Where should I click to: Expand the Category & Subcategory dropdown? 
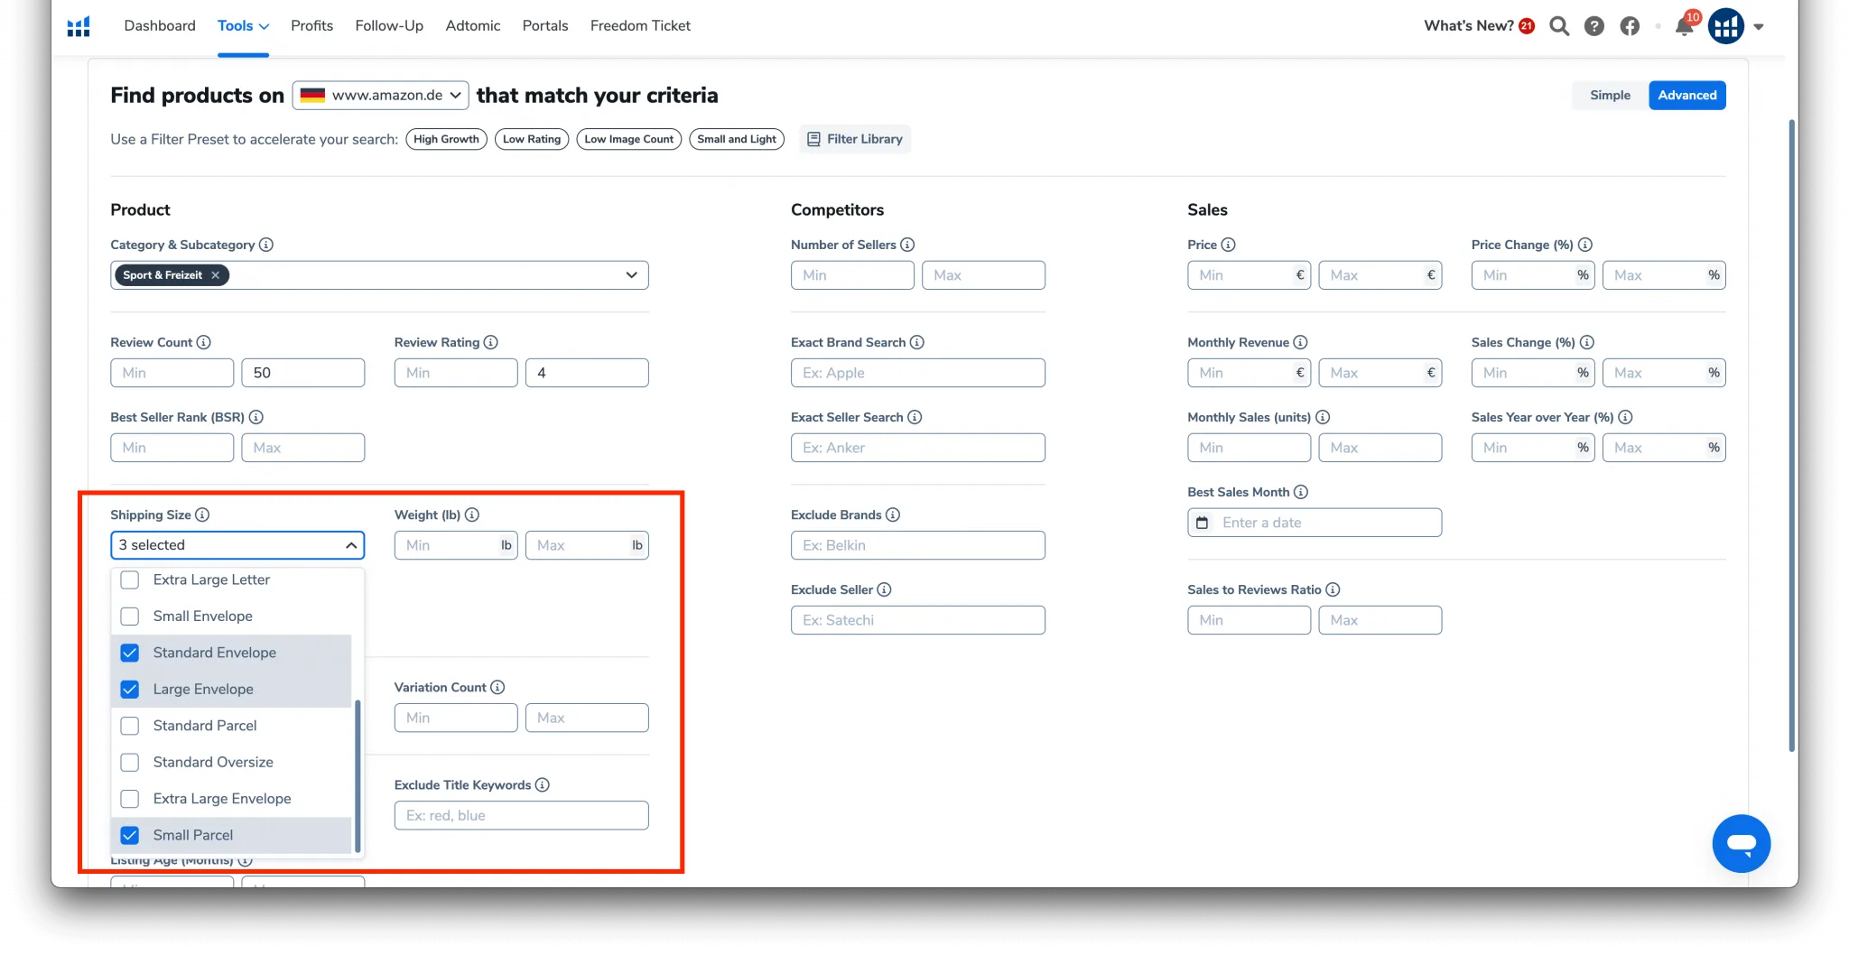[631, 275]
